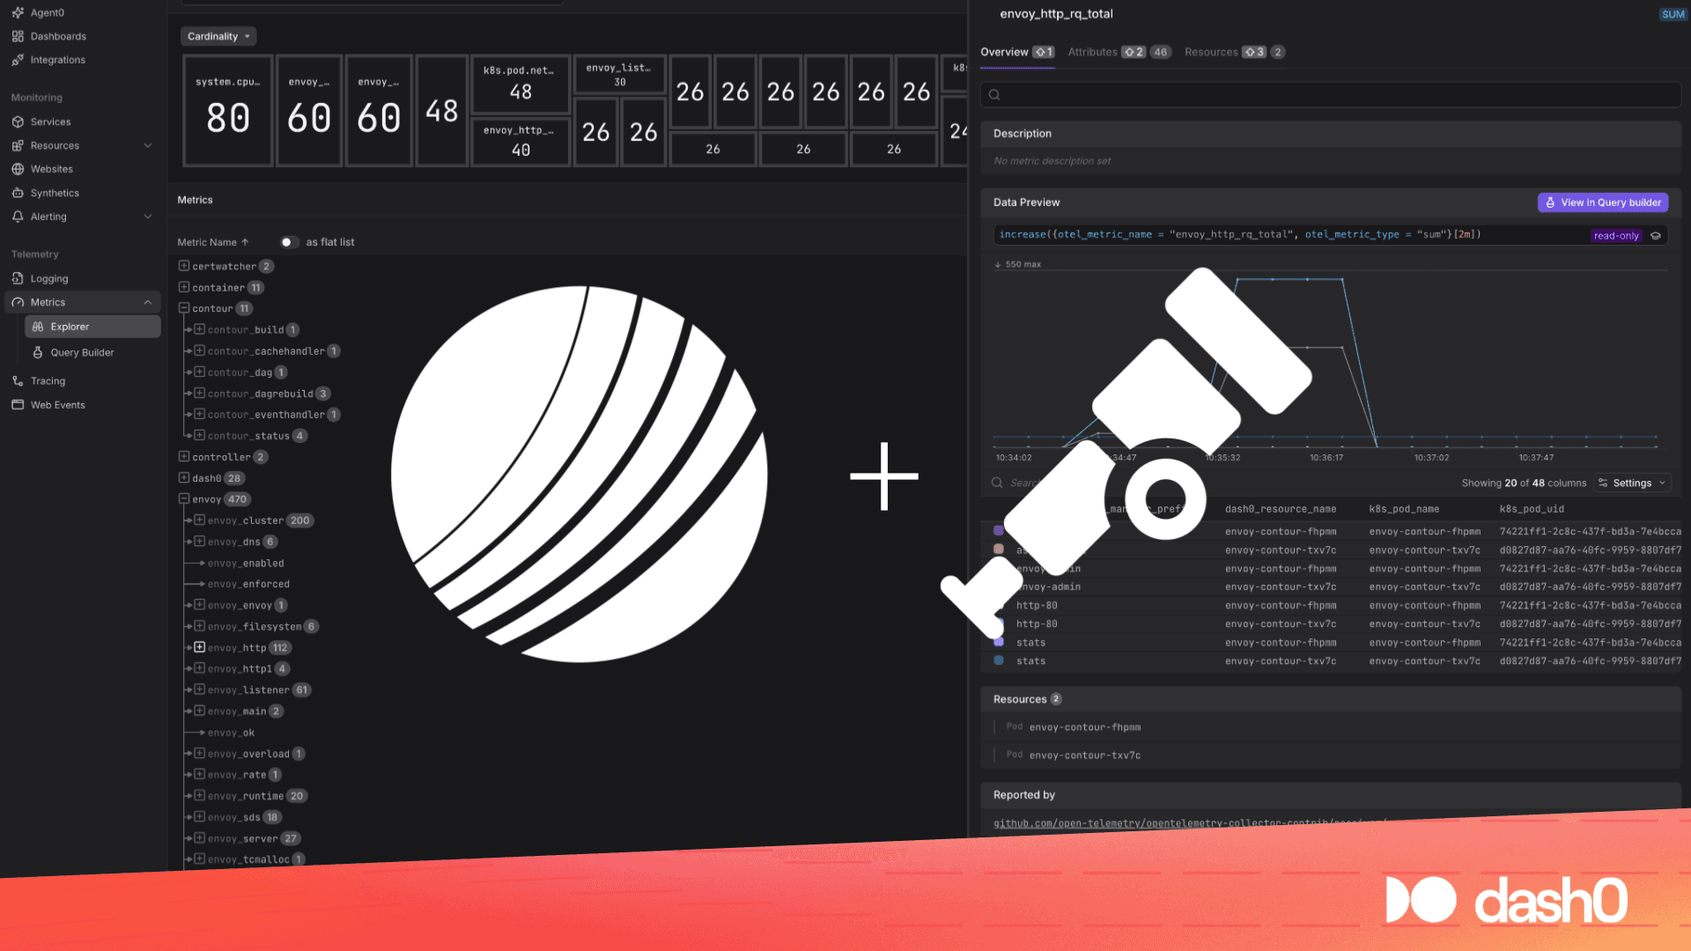Collapse the envoy tree node
1691x951 pixels.
(184, 499)
